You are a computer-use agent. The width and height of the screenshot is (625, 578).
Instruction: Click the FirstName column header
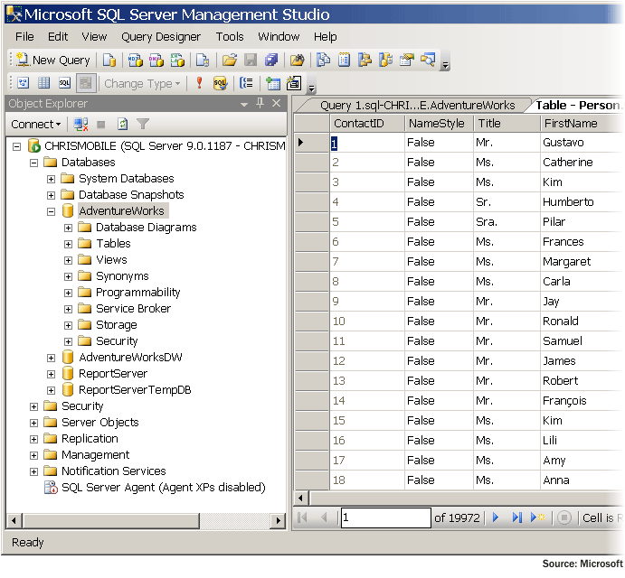582,124
